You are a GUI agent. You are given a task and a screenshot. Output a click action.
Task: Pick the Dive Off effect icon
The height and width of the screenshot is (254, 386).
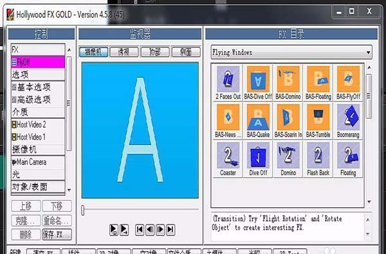tap(258, 159)
